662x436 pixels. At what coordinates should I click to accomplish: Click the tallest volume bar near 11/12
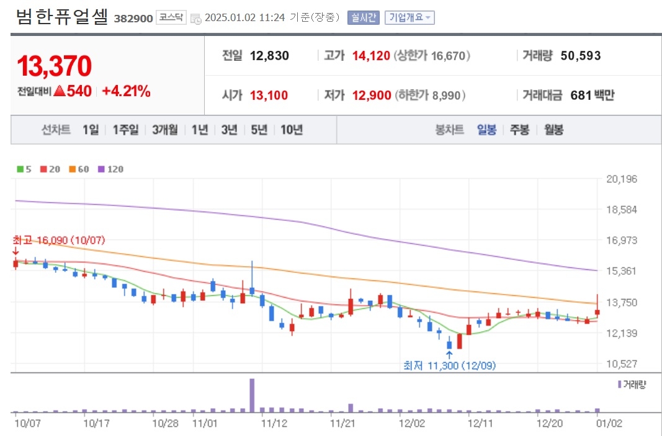[252, 396]
